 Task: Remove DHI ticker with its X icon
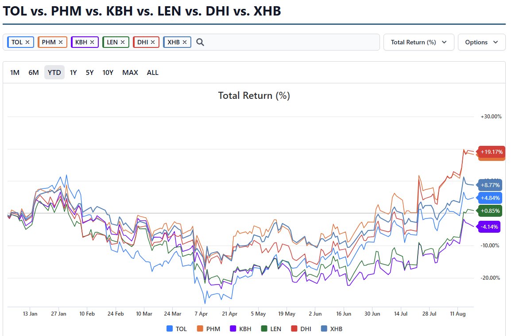click(153, 42)
